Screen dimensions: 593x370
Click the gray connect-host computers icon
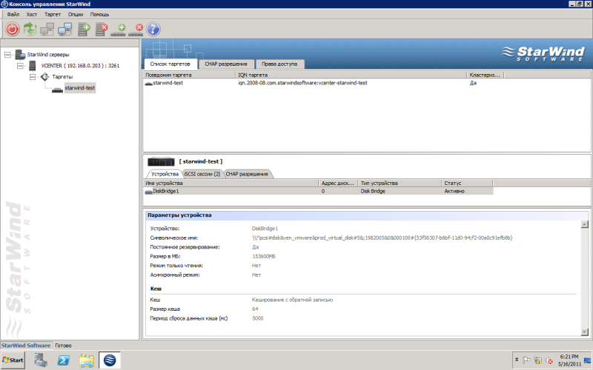click(x=47, y=29)
